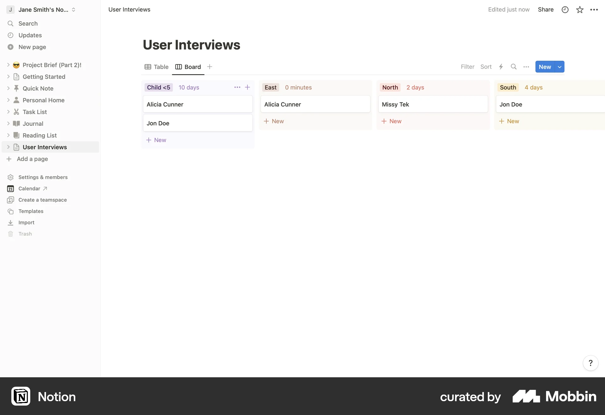Open the automations lightning bolt icon
The image size is (605, 415).
tap(501, 67)
